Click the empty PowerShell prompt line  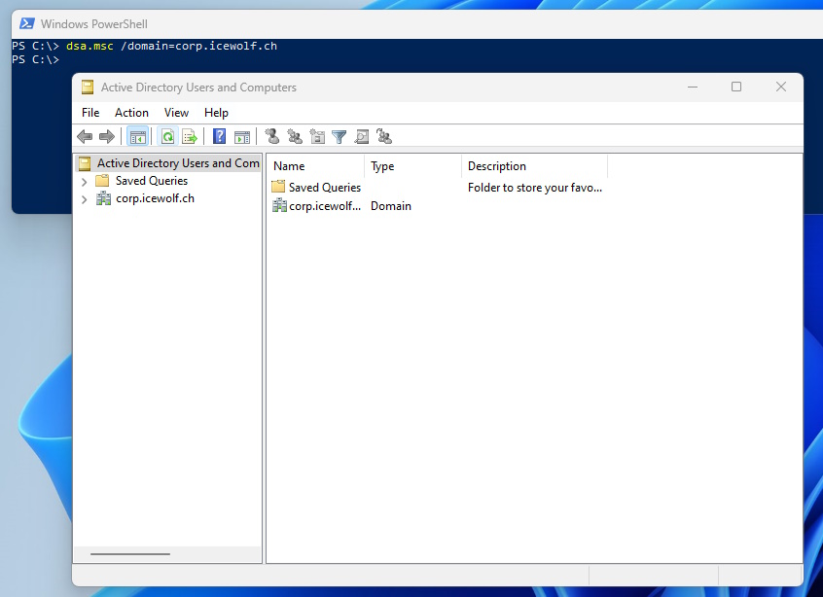[x=36, y=60]
